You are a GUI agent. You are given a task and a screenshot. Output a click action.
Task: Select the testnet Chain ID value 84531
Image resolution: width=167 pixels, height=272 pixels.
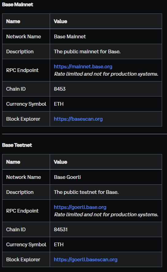coord(61,229)
